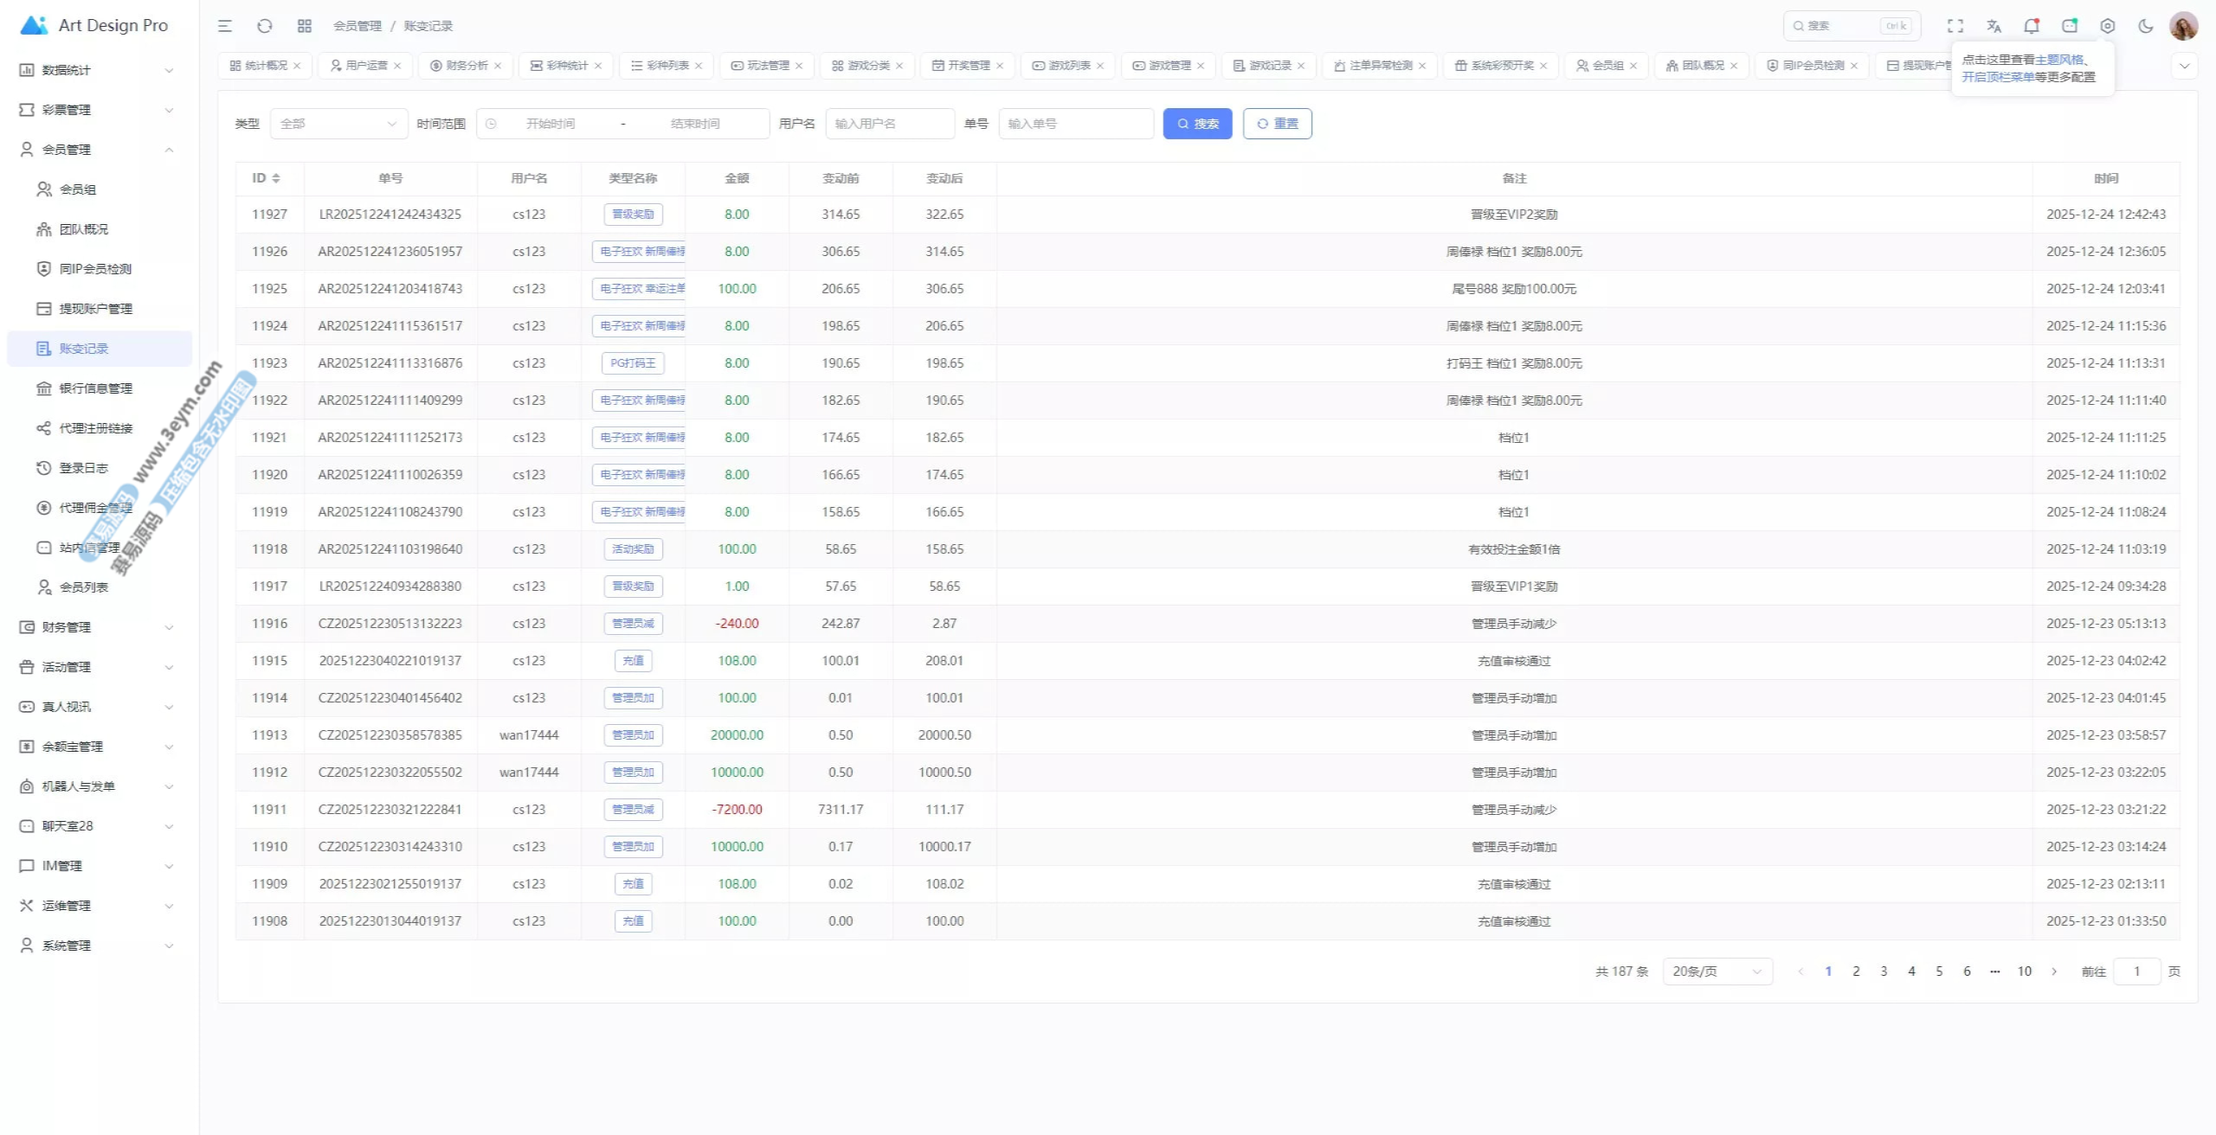The height and width of the screenshot is (1135, 2216).
Task: Collapse the 会员管理 sidebar menu
Action: pyautogui.click(x=97, y=150)
